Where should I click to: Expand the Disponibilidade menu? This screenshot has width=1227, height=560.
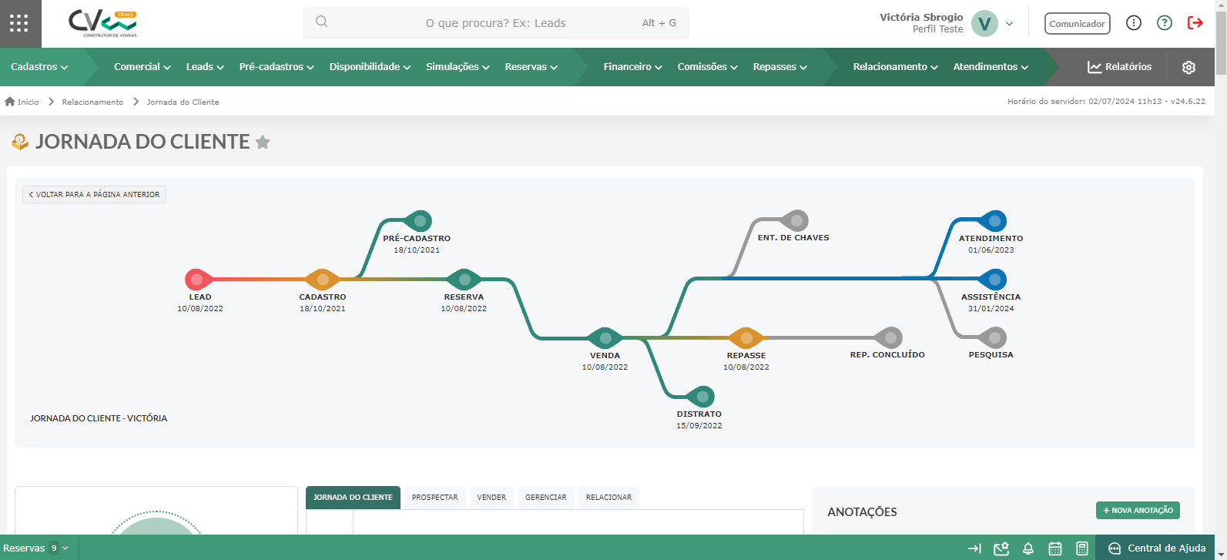[370, 67]
